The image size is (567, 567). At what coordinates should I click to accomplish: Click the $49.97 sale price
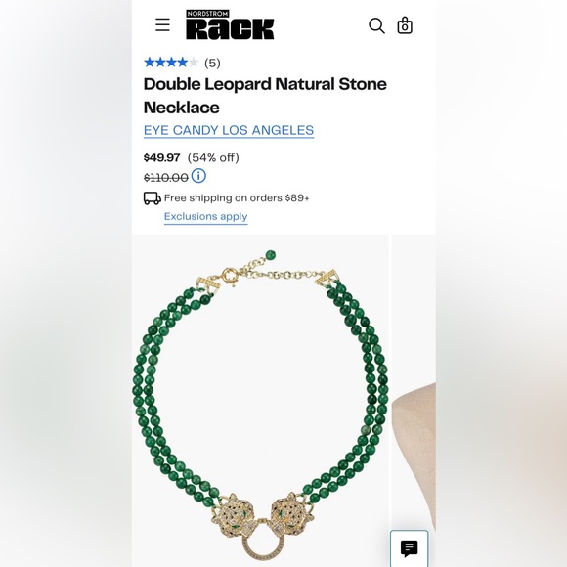tap(161, 157)
